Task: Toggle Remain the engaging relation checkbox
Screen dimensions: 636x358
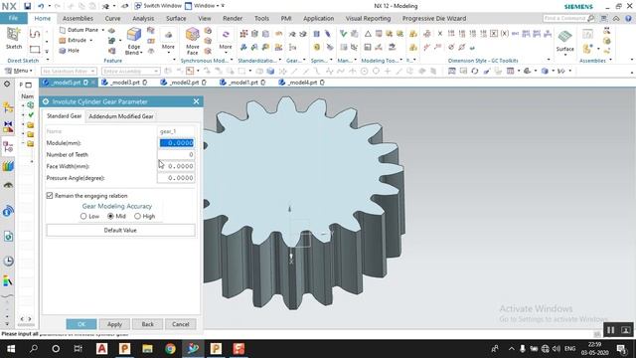Action: coord(50,196)
